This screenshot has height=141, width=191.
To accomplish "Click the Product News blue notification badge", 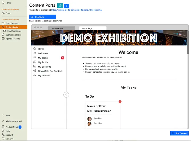I will coord(20,127).
